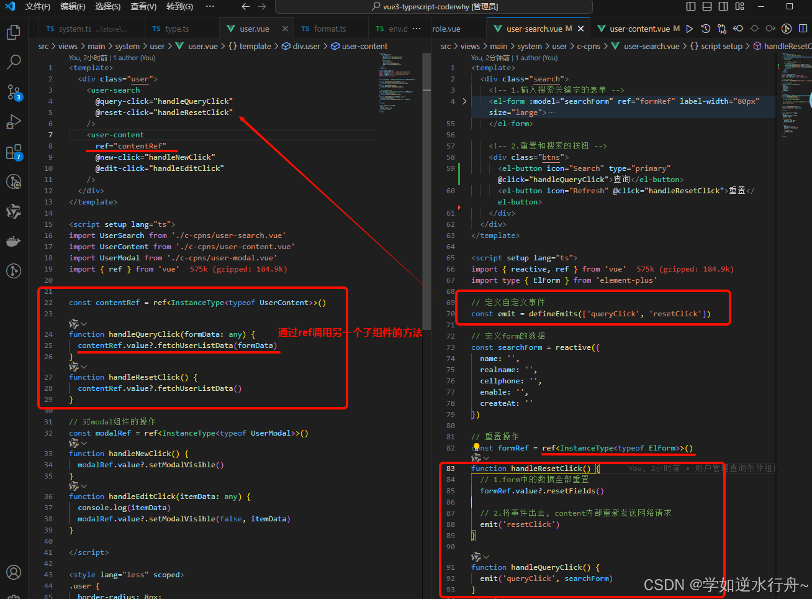Open the Accounts icon in the activity bar
The image size is (812, 599).
[x=14, y=572]
